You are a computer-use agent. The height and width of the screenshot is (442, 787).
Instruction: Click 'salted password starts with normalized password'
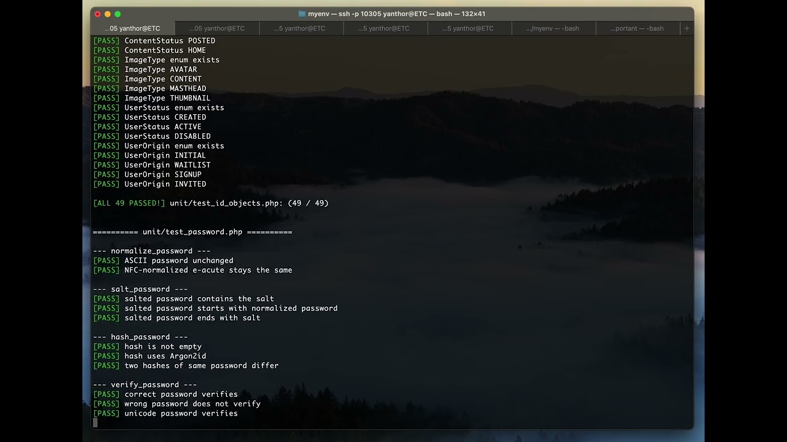[215, 308]
